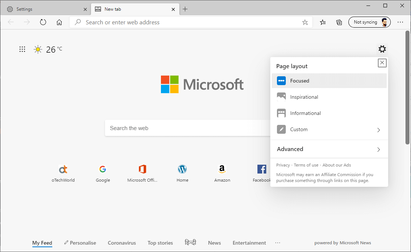Open the Entertainment feed tab
Viewport: 411px width, 252px height.
point(249,243)
